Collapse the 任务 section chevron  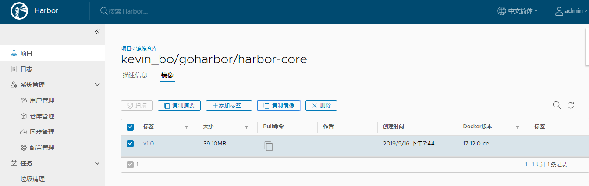[x=97, y=163]
